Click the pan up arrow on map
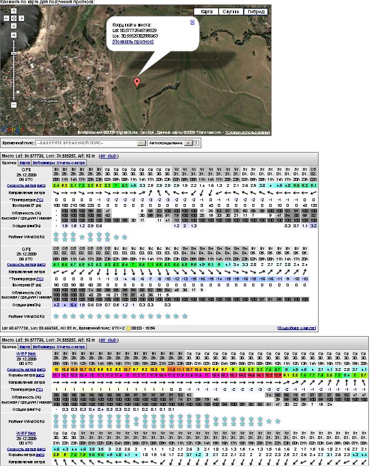The height and width of the screenshot is (466, 370). (x=13, y=11)
